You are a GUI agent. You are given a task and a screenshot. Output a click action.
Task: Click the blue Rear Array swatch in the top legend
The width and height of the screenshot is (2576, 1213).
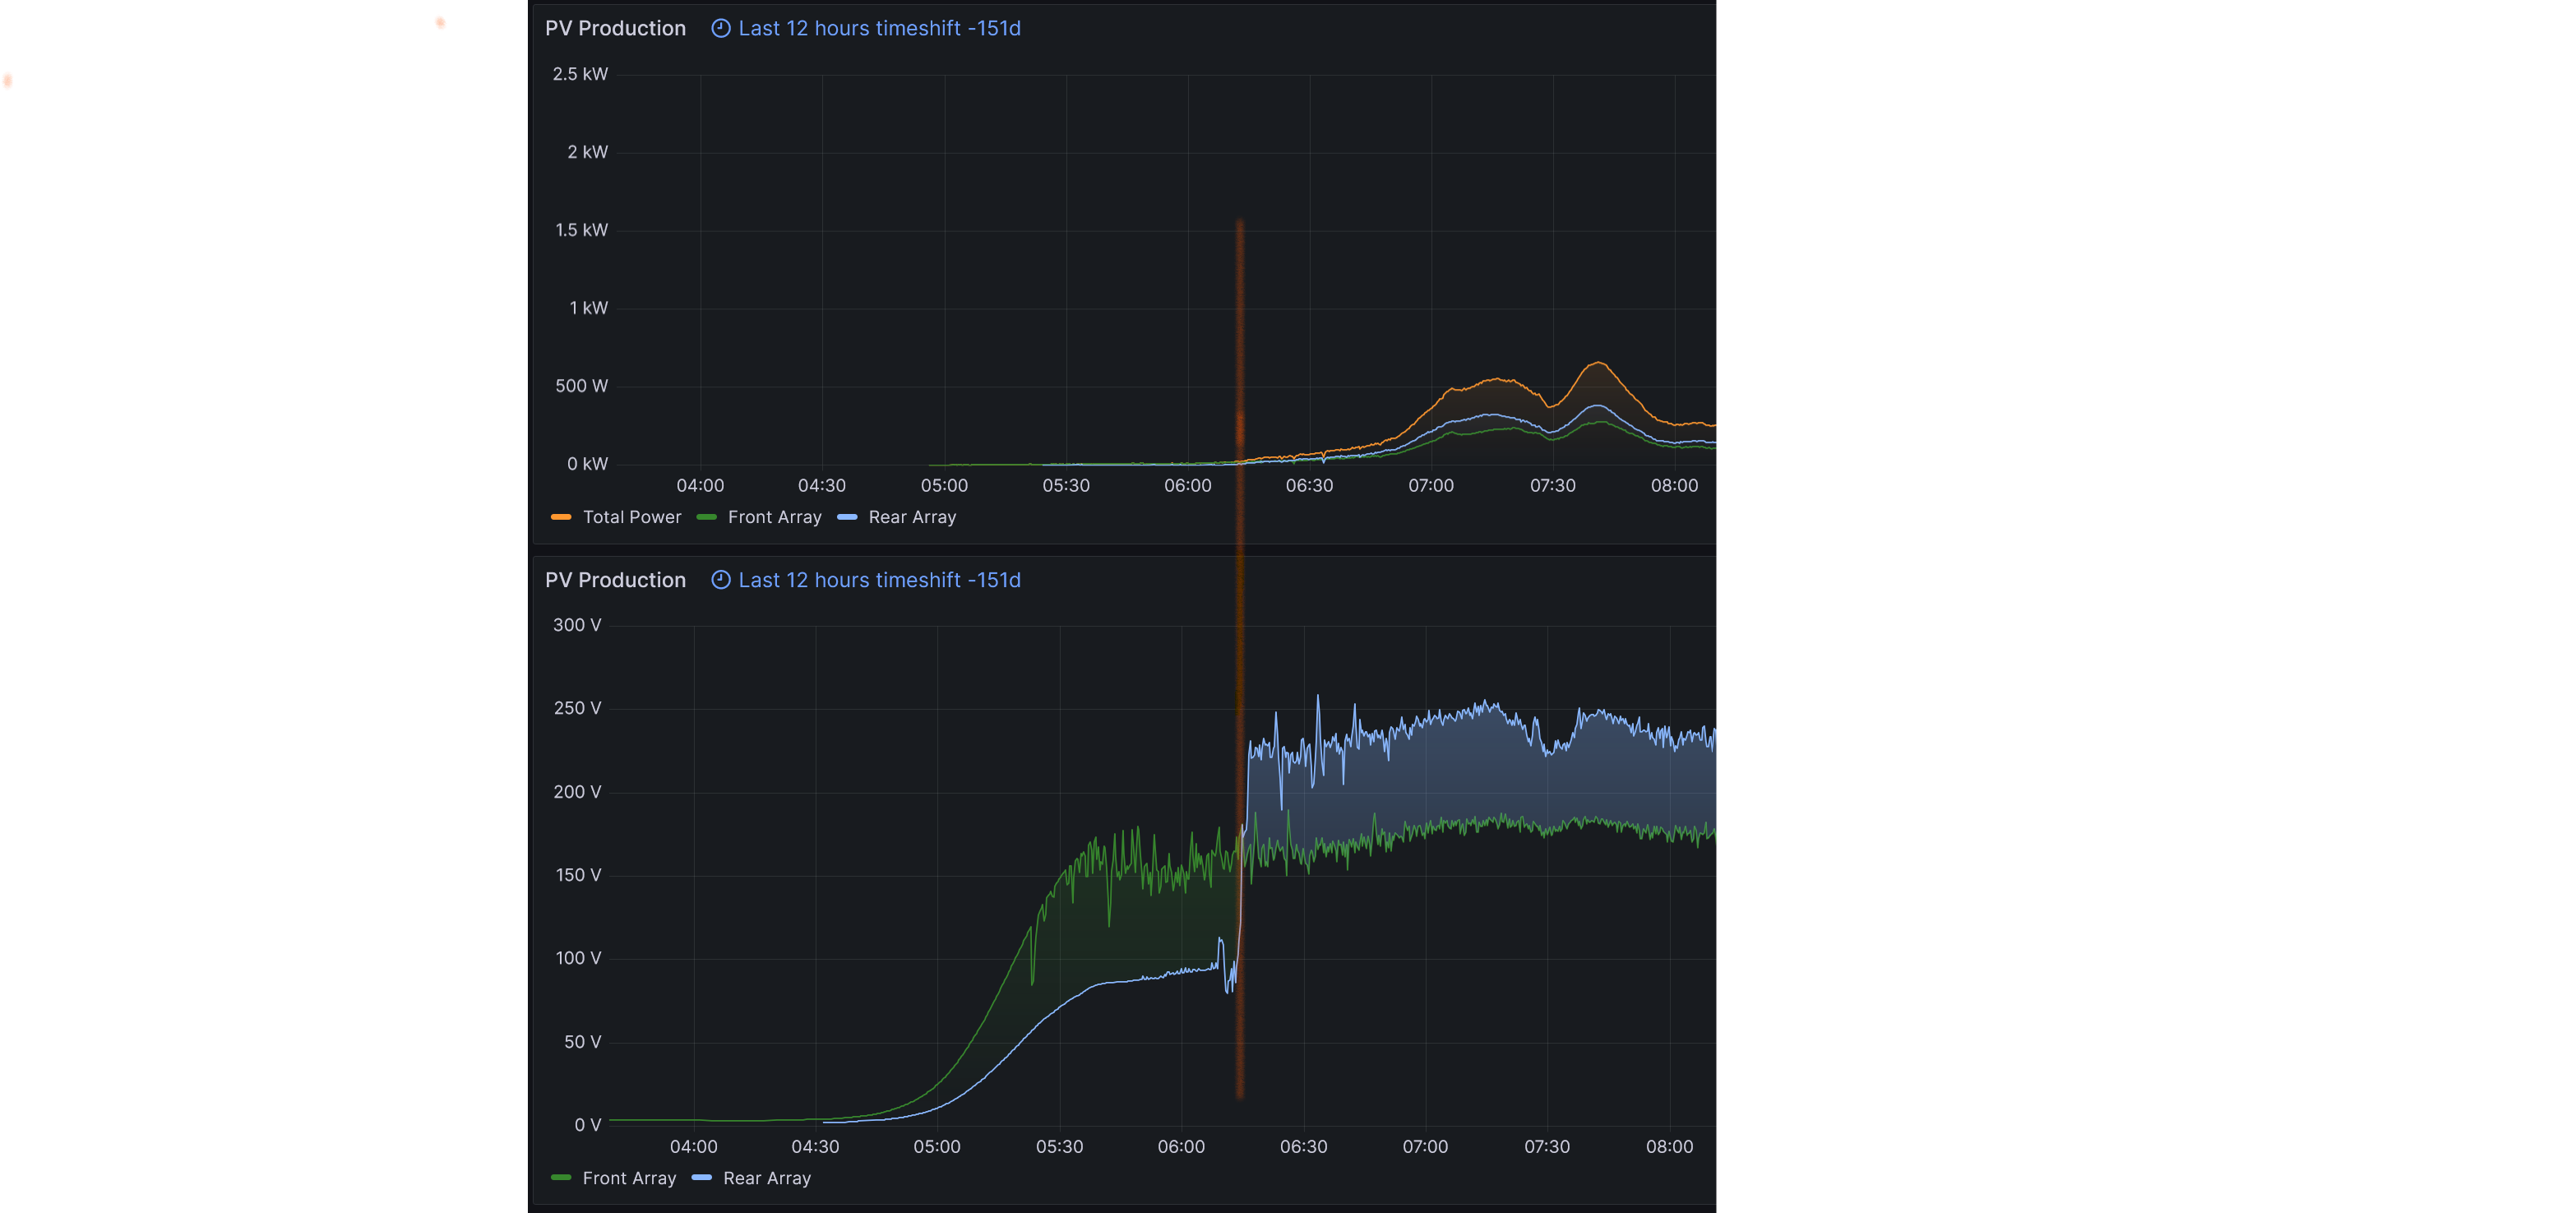click(847, 517)
